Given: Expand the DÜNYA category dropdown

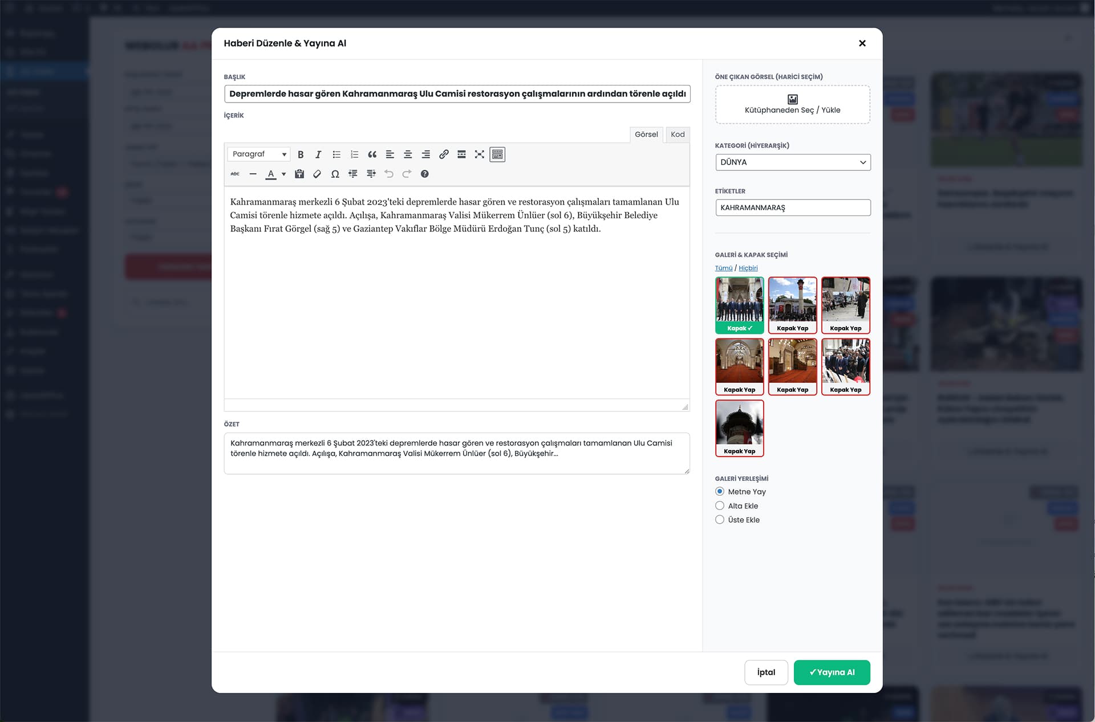Looking at the screenshot, I should (x=793, y=162).
